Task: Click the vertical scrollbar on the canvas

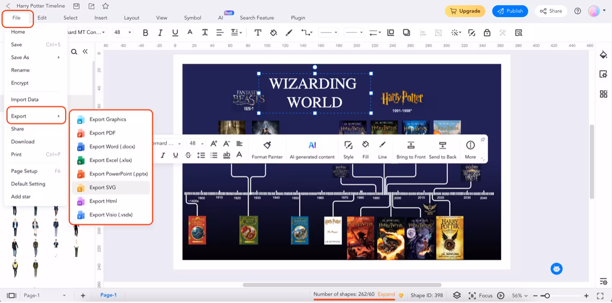Action: pyautogui.click(x=592, y=161)
